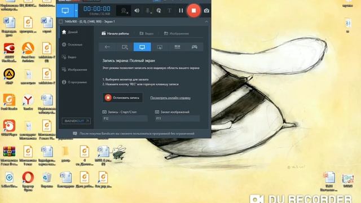The width and height of the screenshot is (361, 203).
Task: Toggle the text overlay T icon
Action: (x=169, y=11)
